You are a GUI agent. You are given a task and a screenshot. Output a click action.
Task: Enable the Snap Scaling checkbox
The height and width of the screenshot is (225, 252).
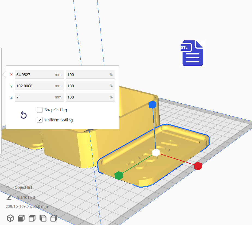tap(40, 110)
